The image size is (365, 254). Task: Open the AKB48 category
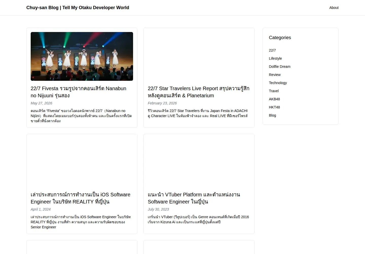(x=275, y=99)
